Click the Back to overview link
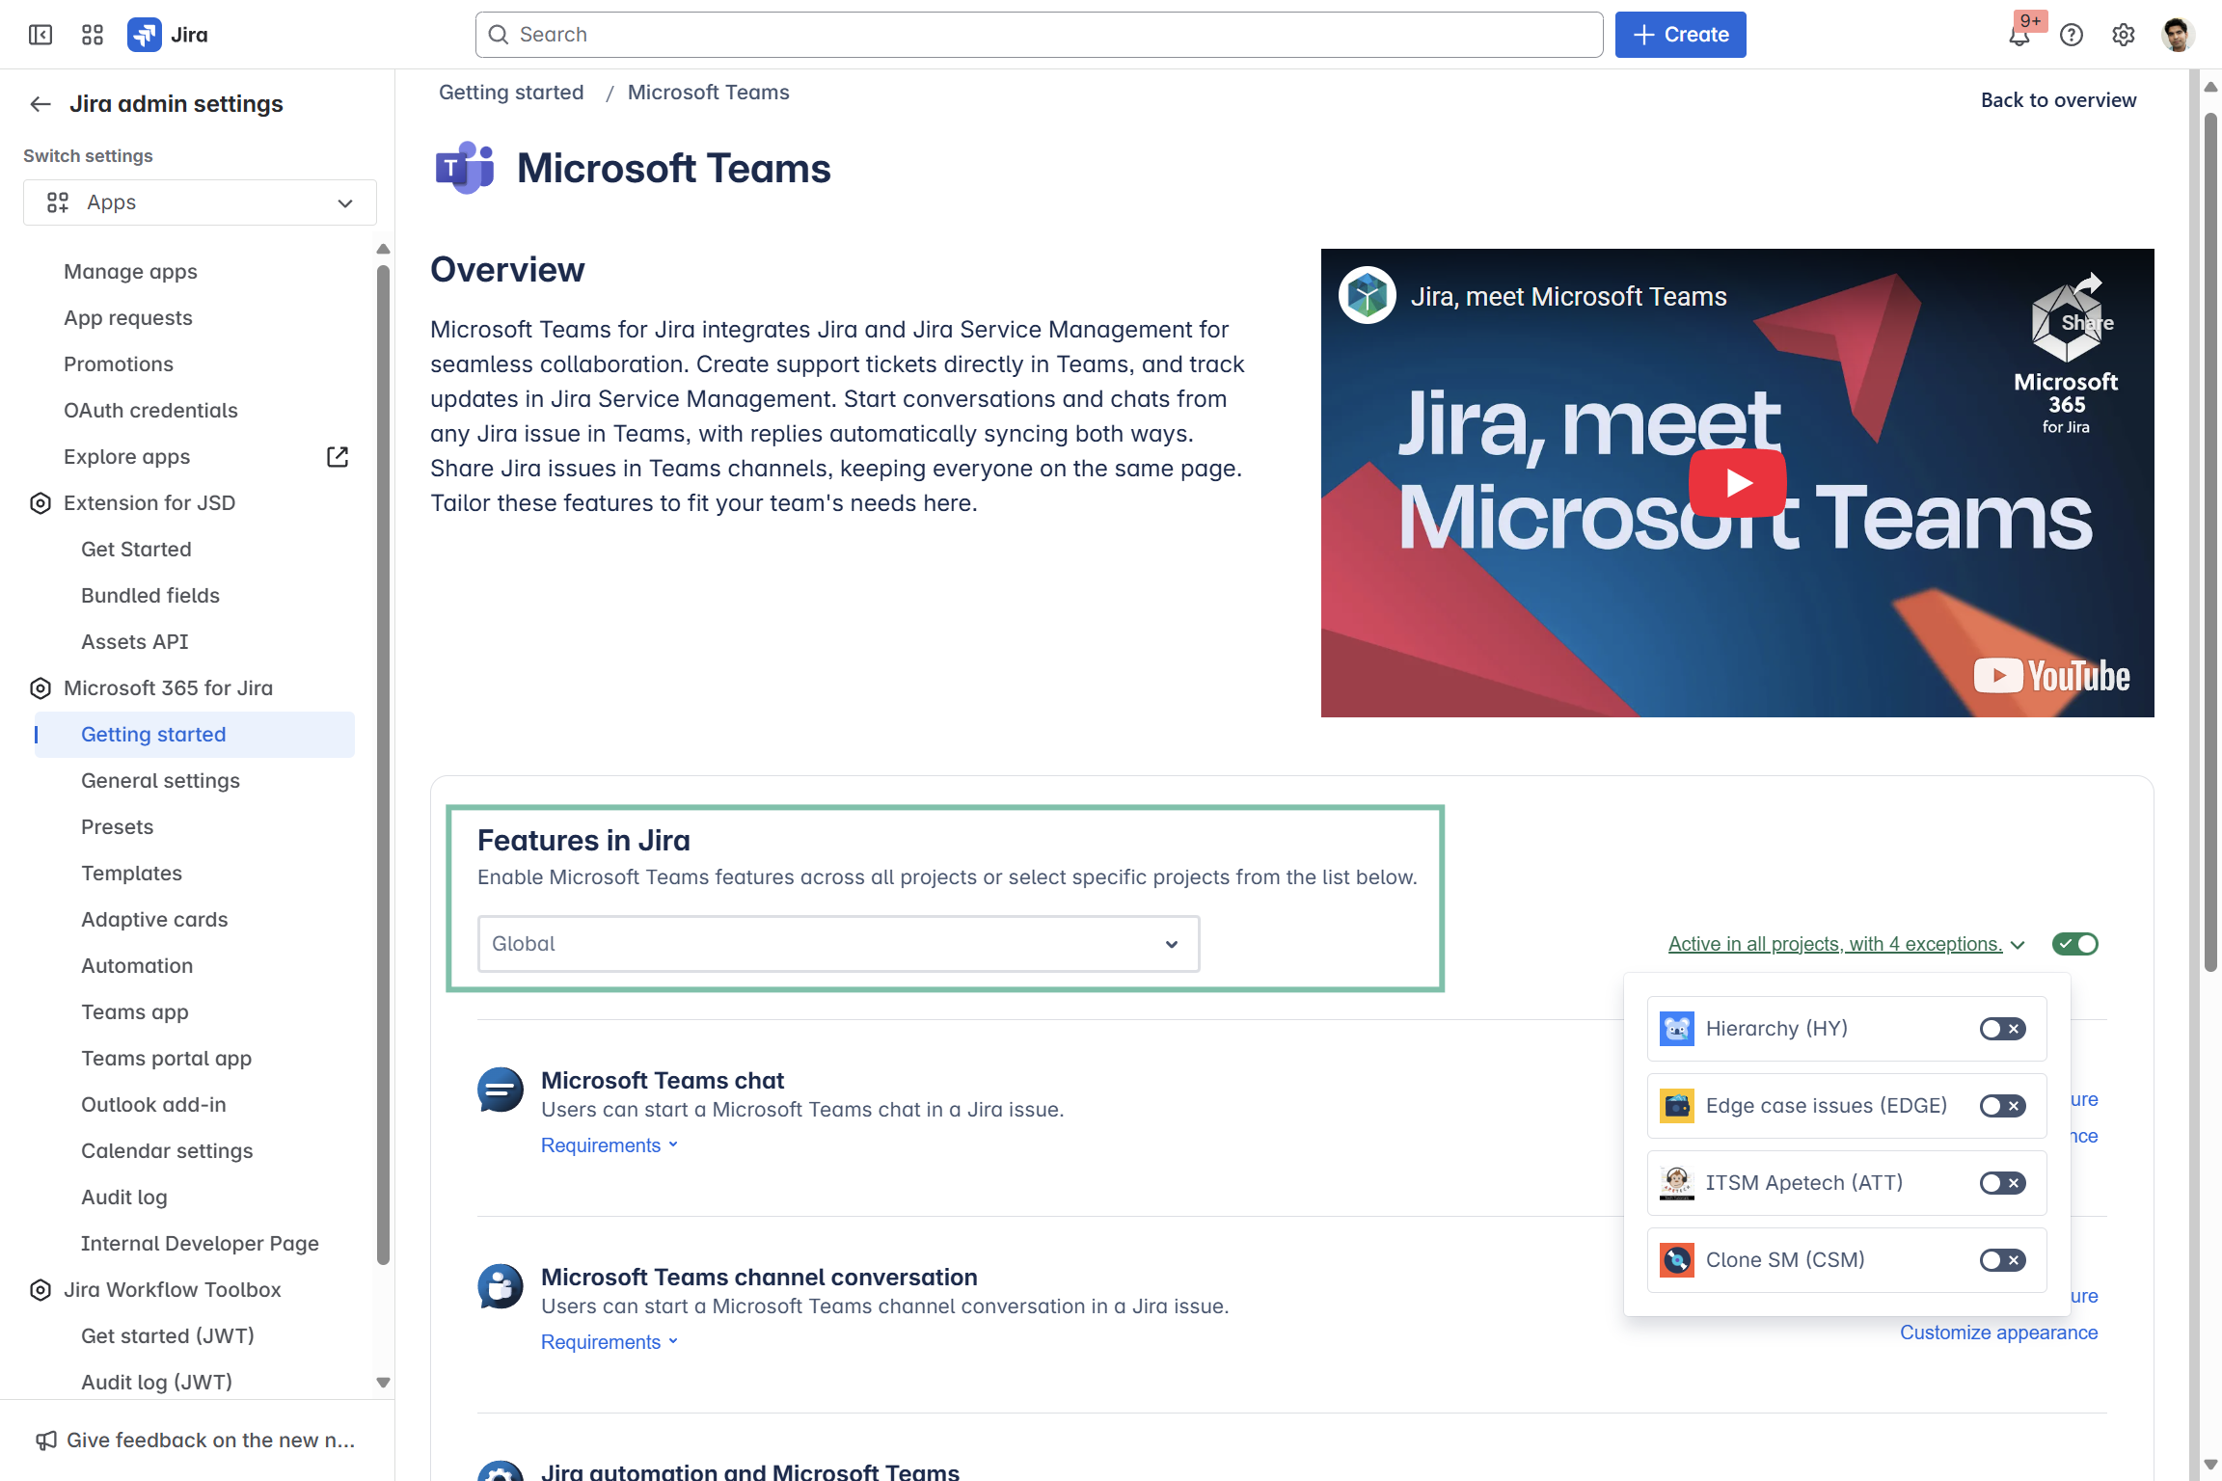This screenshot has width=2222, height=1481. 2058,100
